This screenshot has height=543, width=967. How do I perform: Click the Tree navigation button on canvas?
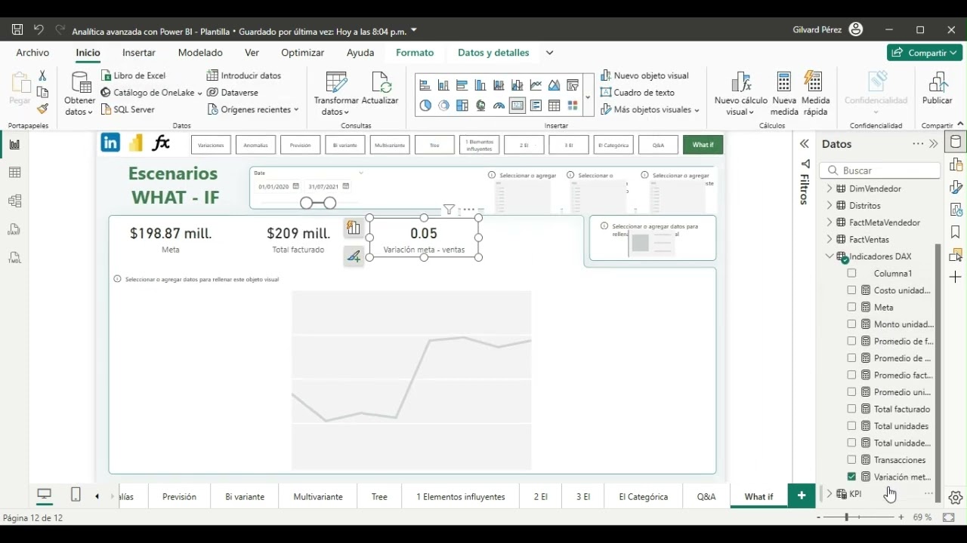[434, 145]
